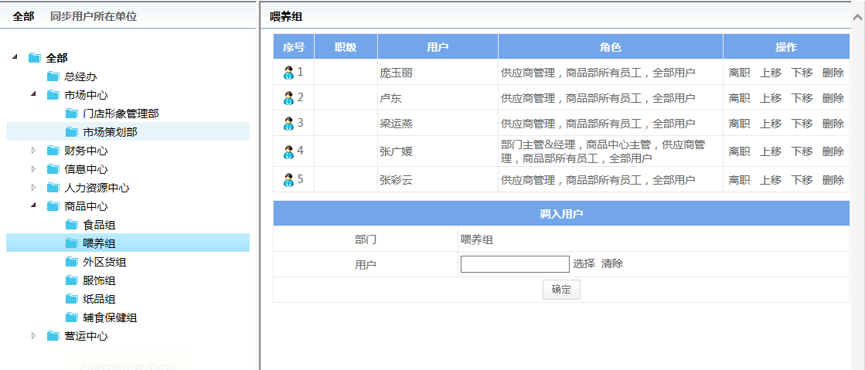Expand the 营运中心 tree node
The width and height of the screenshot is (865, 370).
point(33,335)
